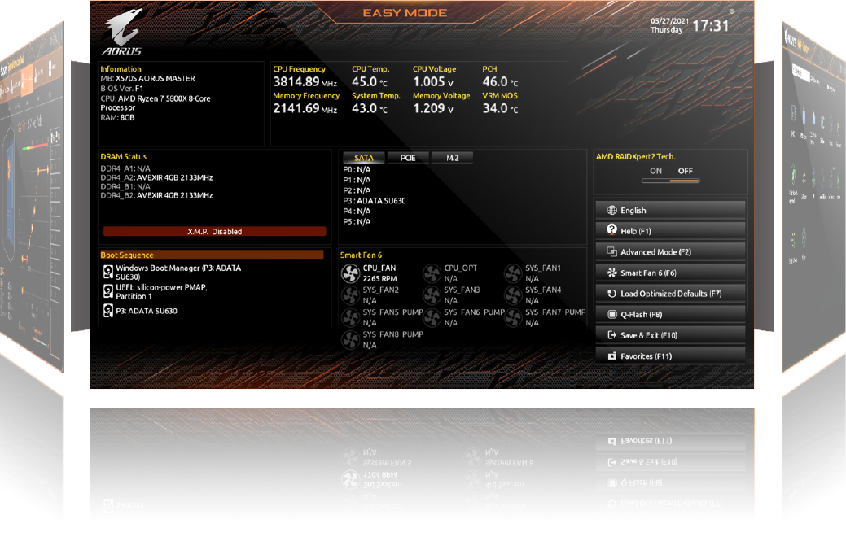The width and height of the screenshot is (846, 554).
Task: Select P3: ADATA SU630 boot entry
Action: [140, 311]
